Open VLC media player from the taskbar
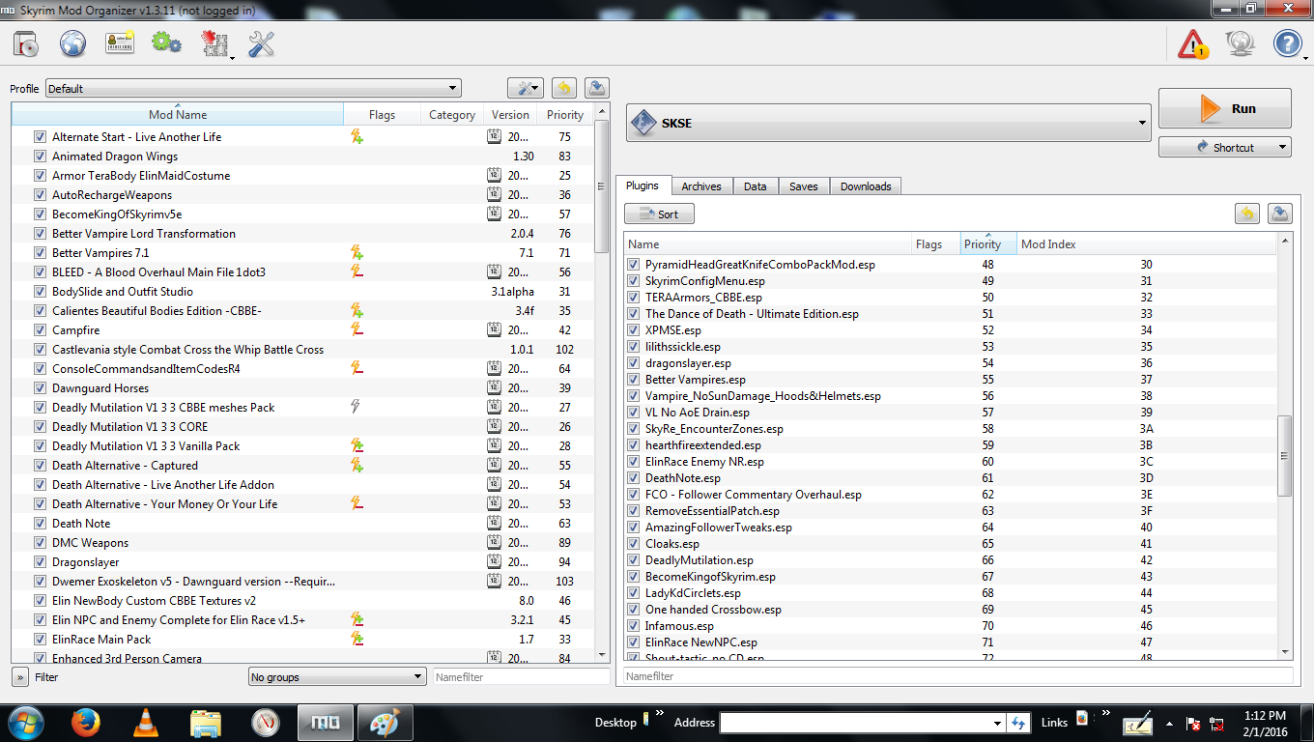The width and height of the screenshot is (1314, 742). click(x=146, y=722)
